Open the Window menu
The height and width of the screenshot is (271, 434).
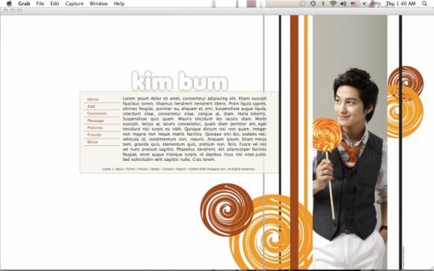pos(99,4)
